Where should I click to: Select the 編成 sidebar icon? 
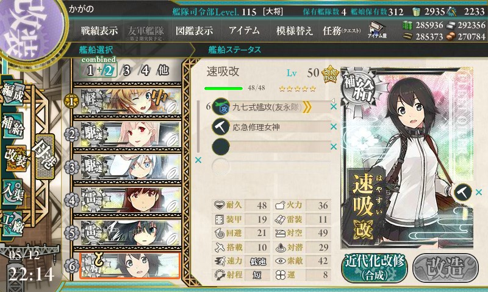(x=13, y=93)
